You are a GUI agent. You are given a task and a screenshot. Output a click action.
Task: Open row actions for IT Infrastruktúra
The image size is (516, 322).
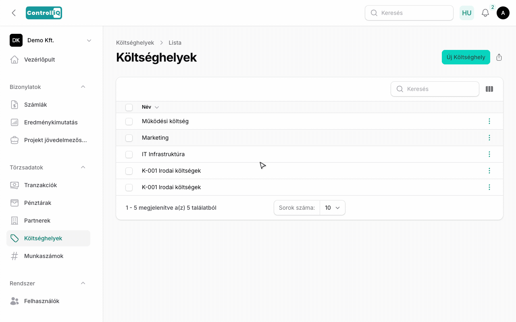point(489,154)
